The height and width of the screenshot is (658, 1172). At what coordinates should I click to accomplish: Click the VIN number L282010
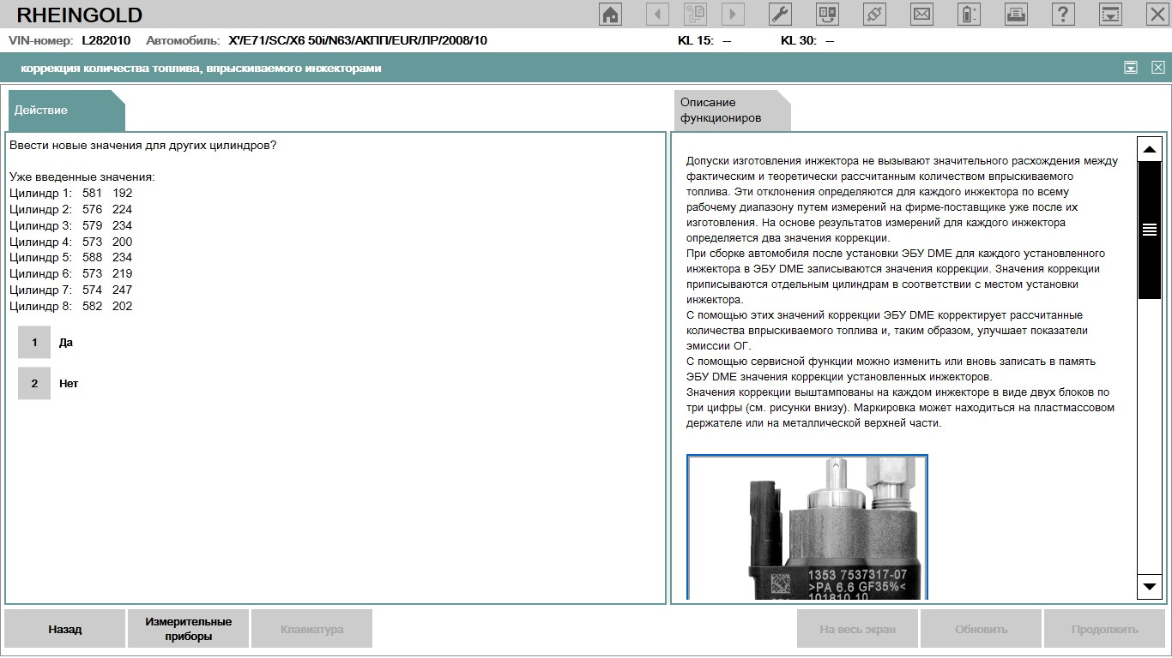[x=106, y=40]
